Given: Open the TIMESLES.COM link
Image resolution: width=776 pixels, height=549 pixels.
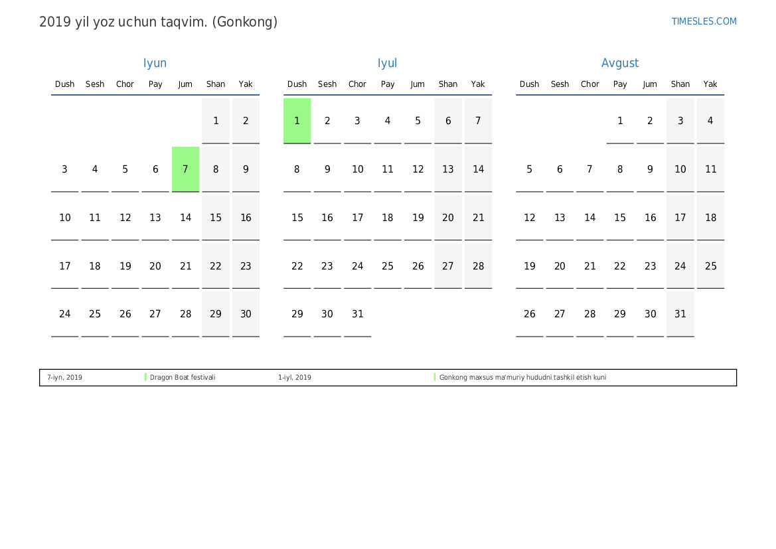Looking at the screenshot, I should (704, 21).
